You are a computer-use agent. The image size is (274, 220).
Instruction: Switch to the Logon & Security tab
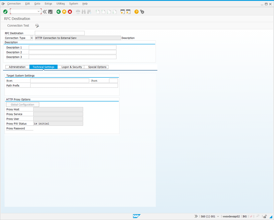pos(72,67)
